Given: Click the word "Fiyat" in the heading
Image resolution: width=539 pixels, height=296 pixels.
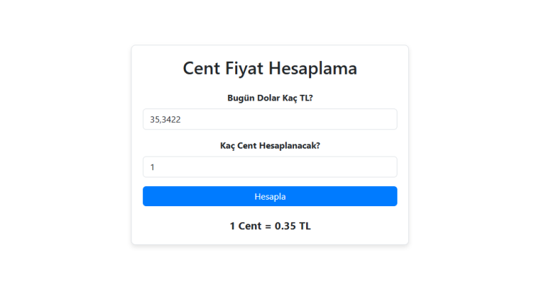Looking at the screenshot, I should [x=244, y=68].
